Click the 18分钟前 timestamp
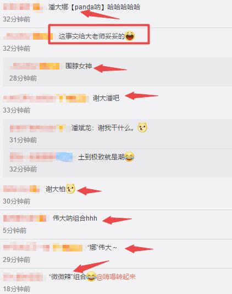The width and height of the screenshot is (232, 294). click(16, 288)
